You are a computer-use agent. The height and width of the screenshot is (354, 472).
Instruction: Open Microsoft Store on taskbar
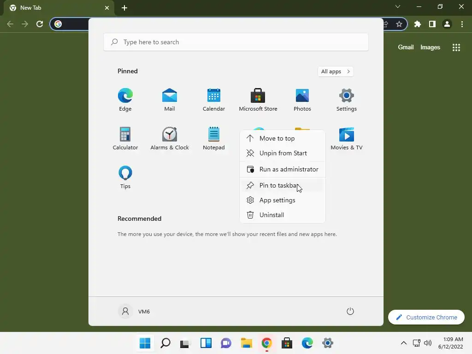[x=287, y=343]
